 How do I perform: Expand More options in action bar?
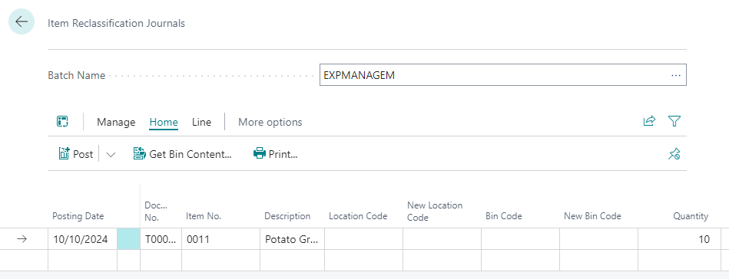click(x=270, y=122)
